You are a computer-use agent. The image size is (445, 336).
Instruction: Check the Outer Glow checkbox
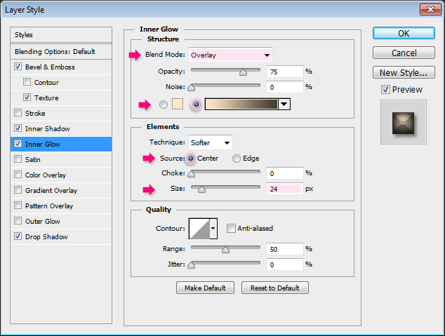(18, 220)
